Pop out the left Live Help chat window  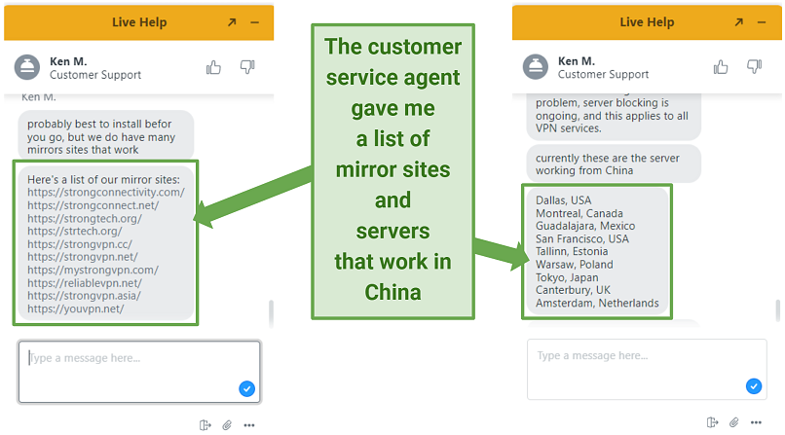[232, 22]
